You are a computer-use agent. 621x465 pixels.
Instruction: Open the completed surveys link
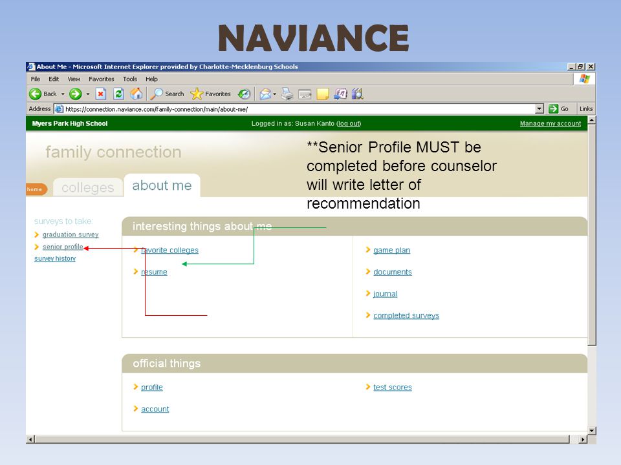(406, 316)
